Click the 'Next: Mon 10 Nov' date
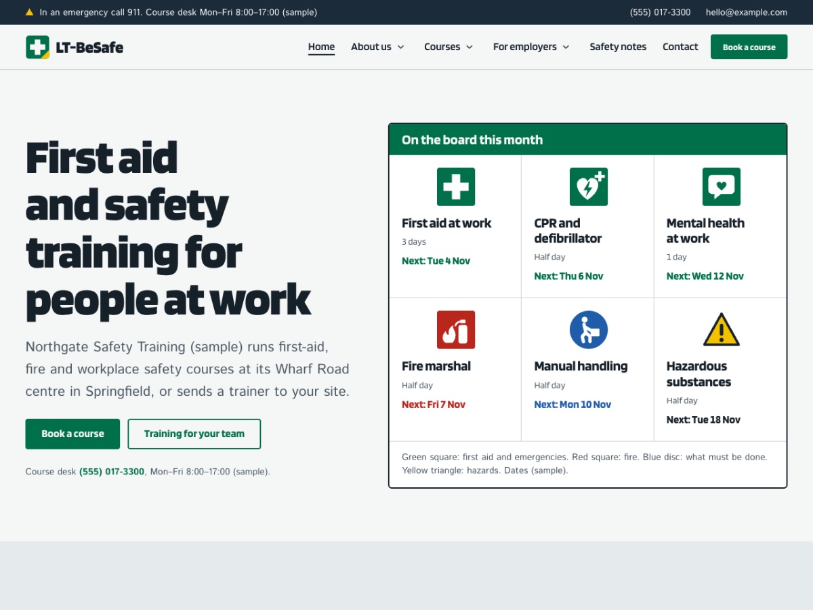Screen dimensions: 813x610 [572, 405]
